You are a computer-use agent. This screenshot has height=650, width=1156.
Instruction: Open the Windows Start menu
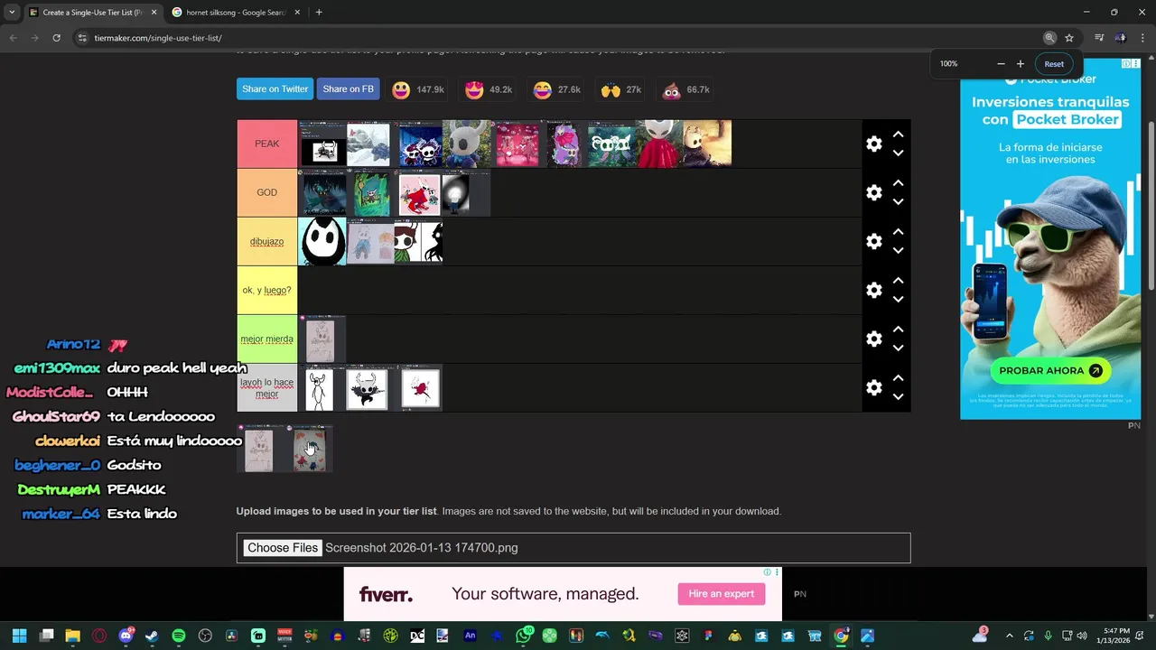click(x=19, y=636)
